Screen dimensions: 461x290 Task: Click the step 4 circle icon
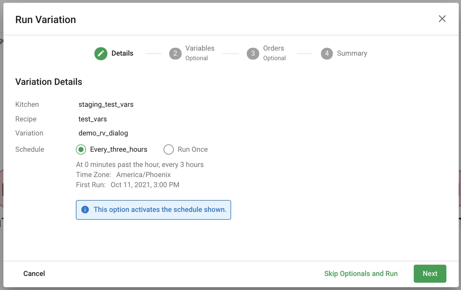tap(327, 53)
